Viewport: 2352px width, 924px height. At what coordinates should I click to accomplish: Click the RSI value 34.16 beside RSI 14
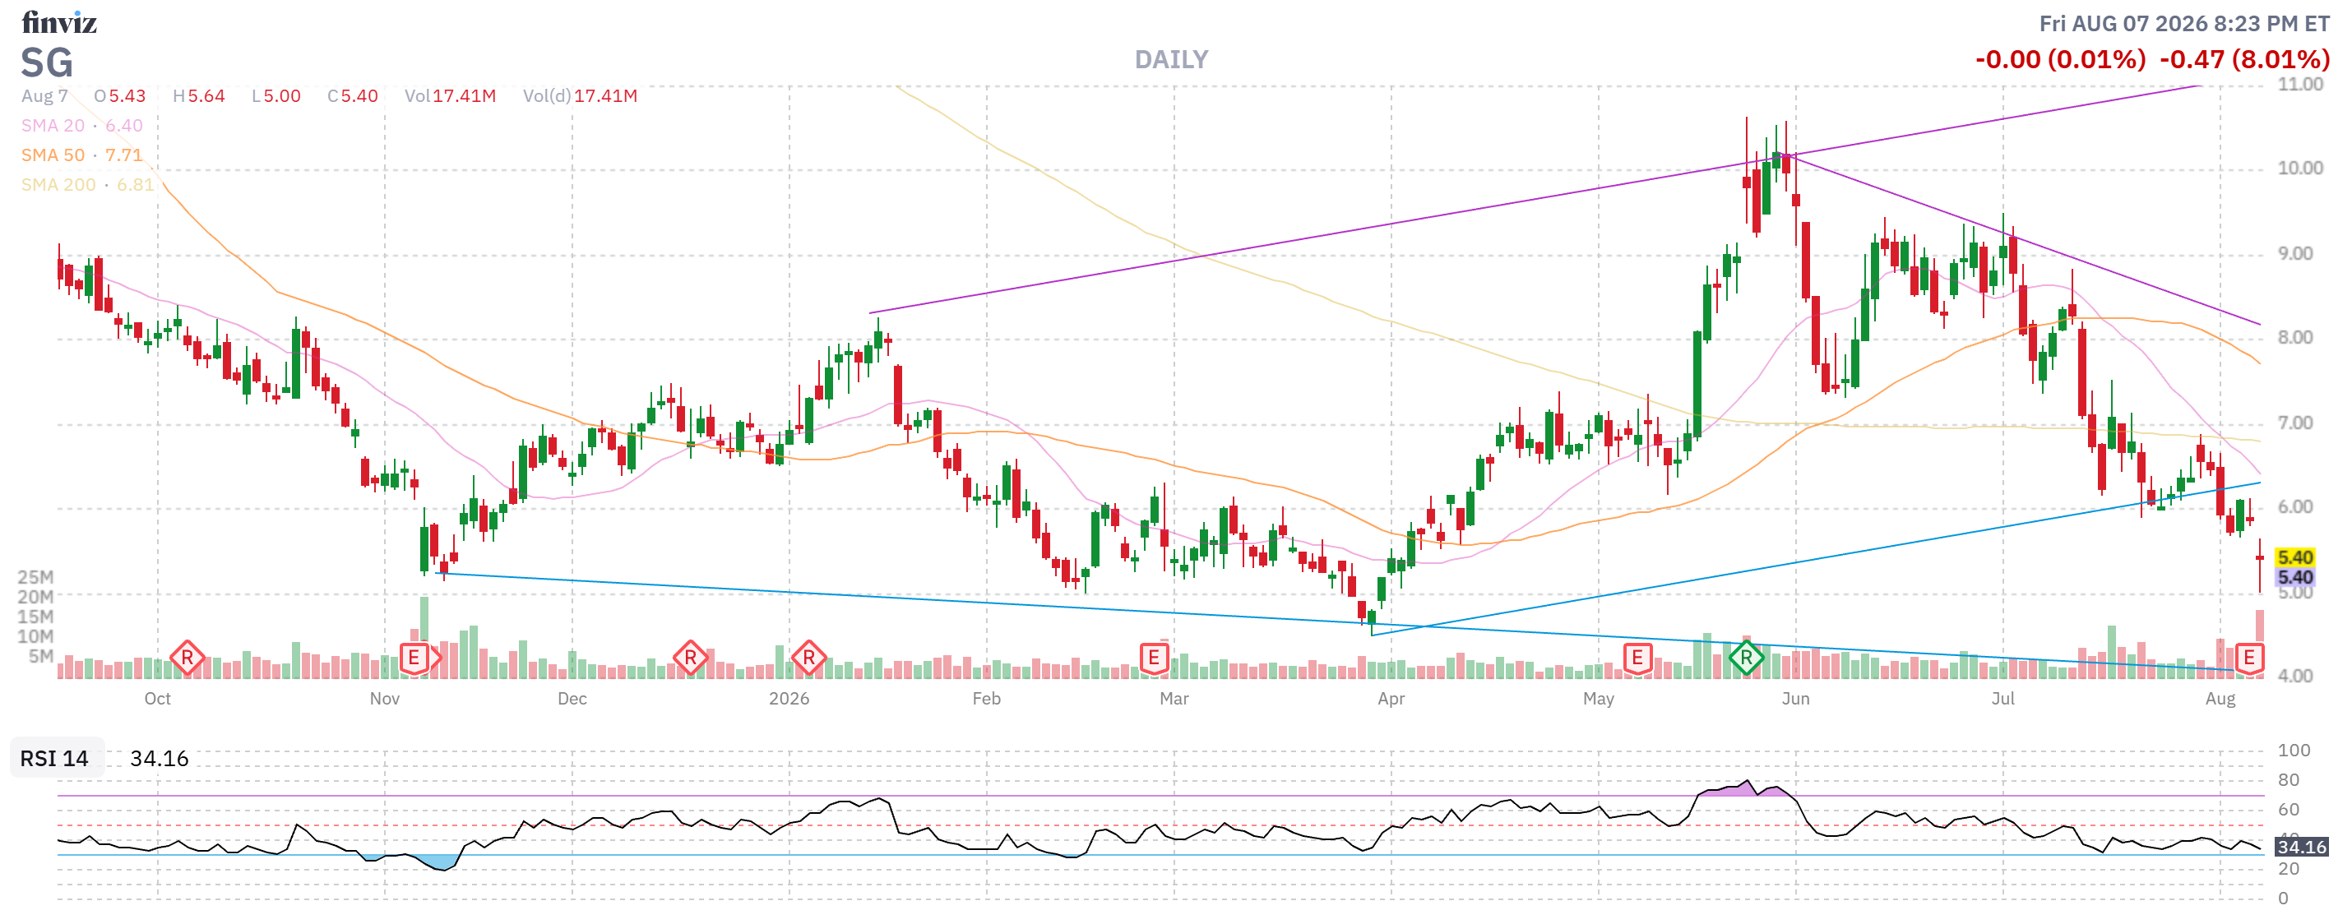pyautogui.click(x=160, y=759)
